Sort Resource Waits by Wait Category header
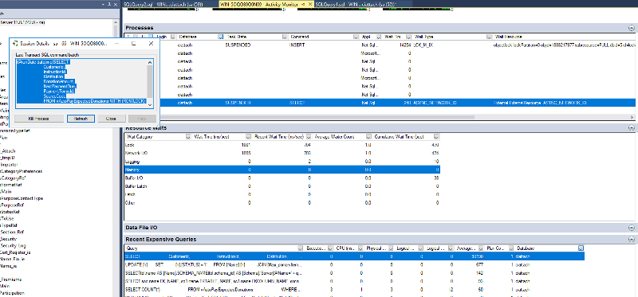The width and height of the screenshot is (638, 297). pyautogui.click(x=139, y=137)
